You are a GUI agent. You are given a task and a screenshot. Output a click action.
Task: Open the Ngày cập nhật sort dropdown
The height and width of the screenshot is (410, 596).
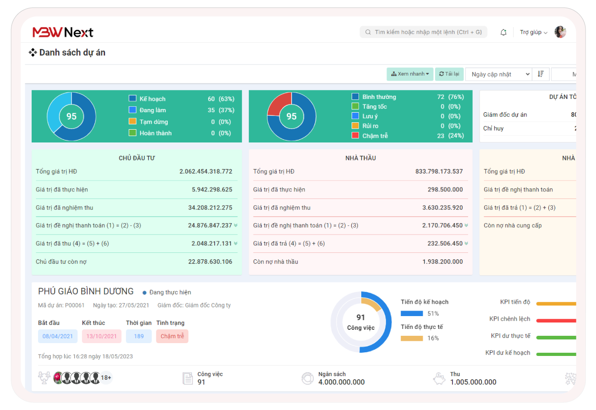498,74
